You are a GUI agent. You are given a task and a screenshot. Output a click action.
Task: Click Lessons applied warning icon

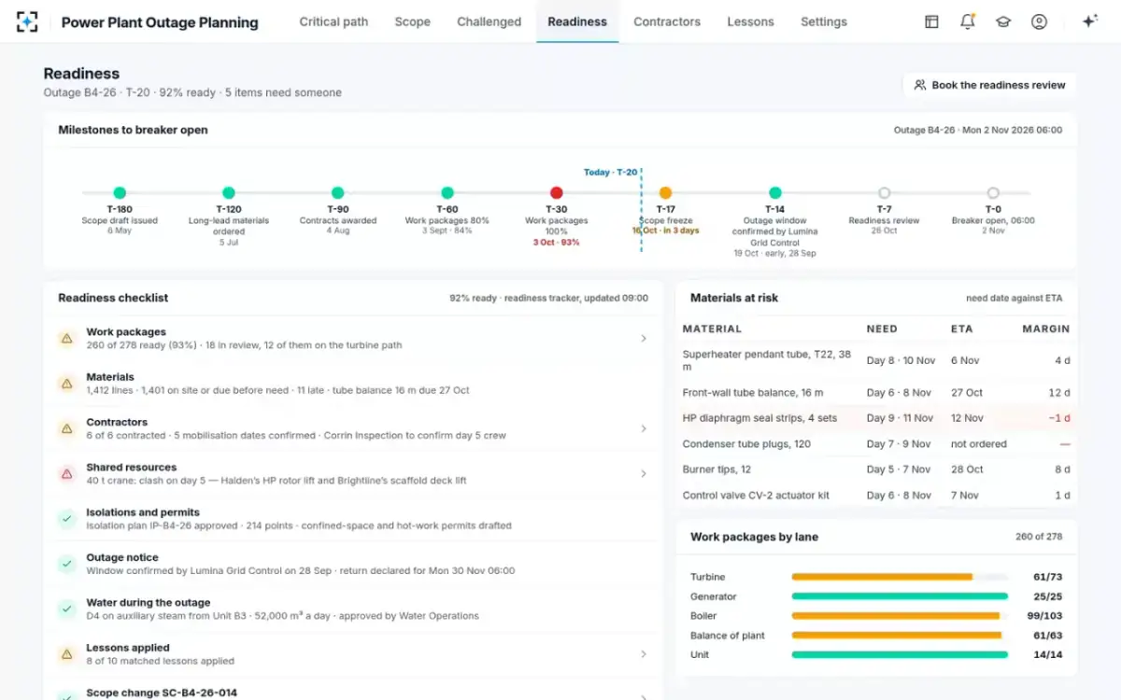[66, 654]
